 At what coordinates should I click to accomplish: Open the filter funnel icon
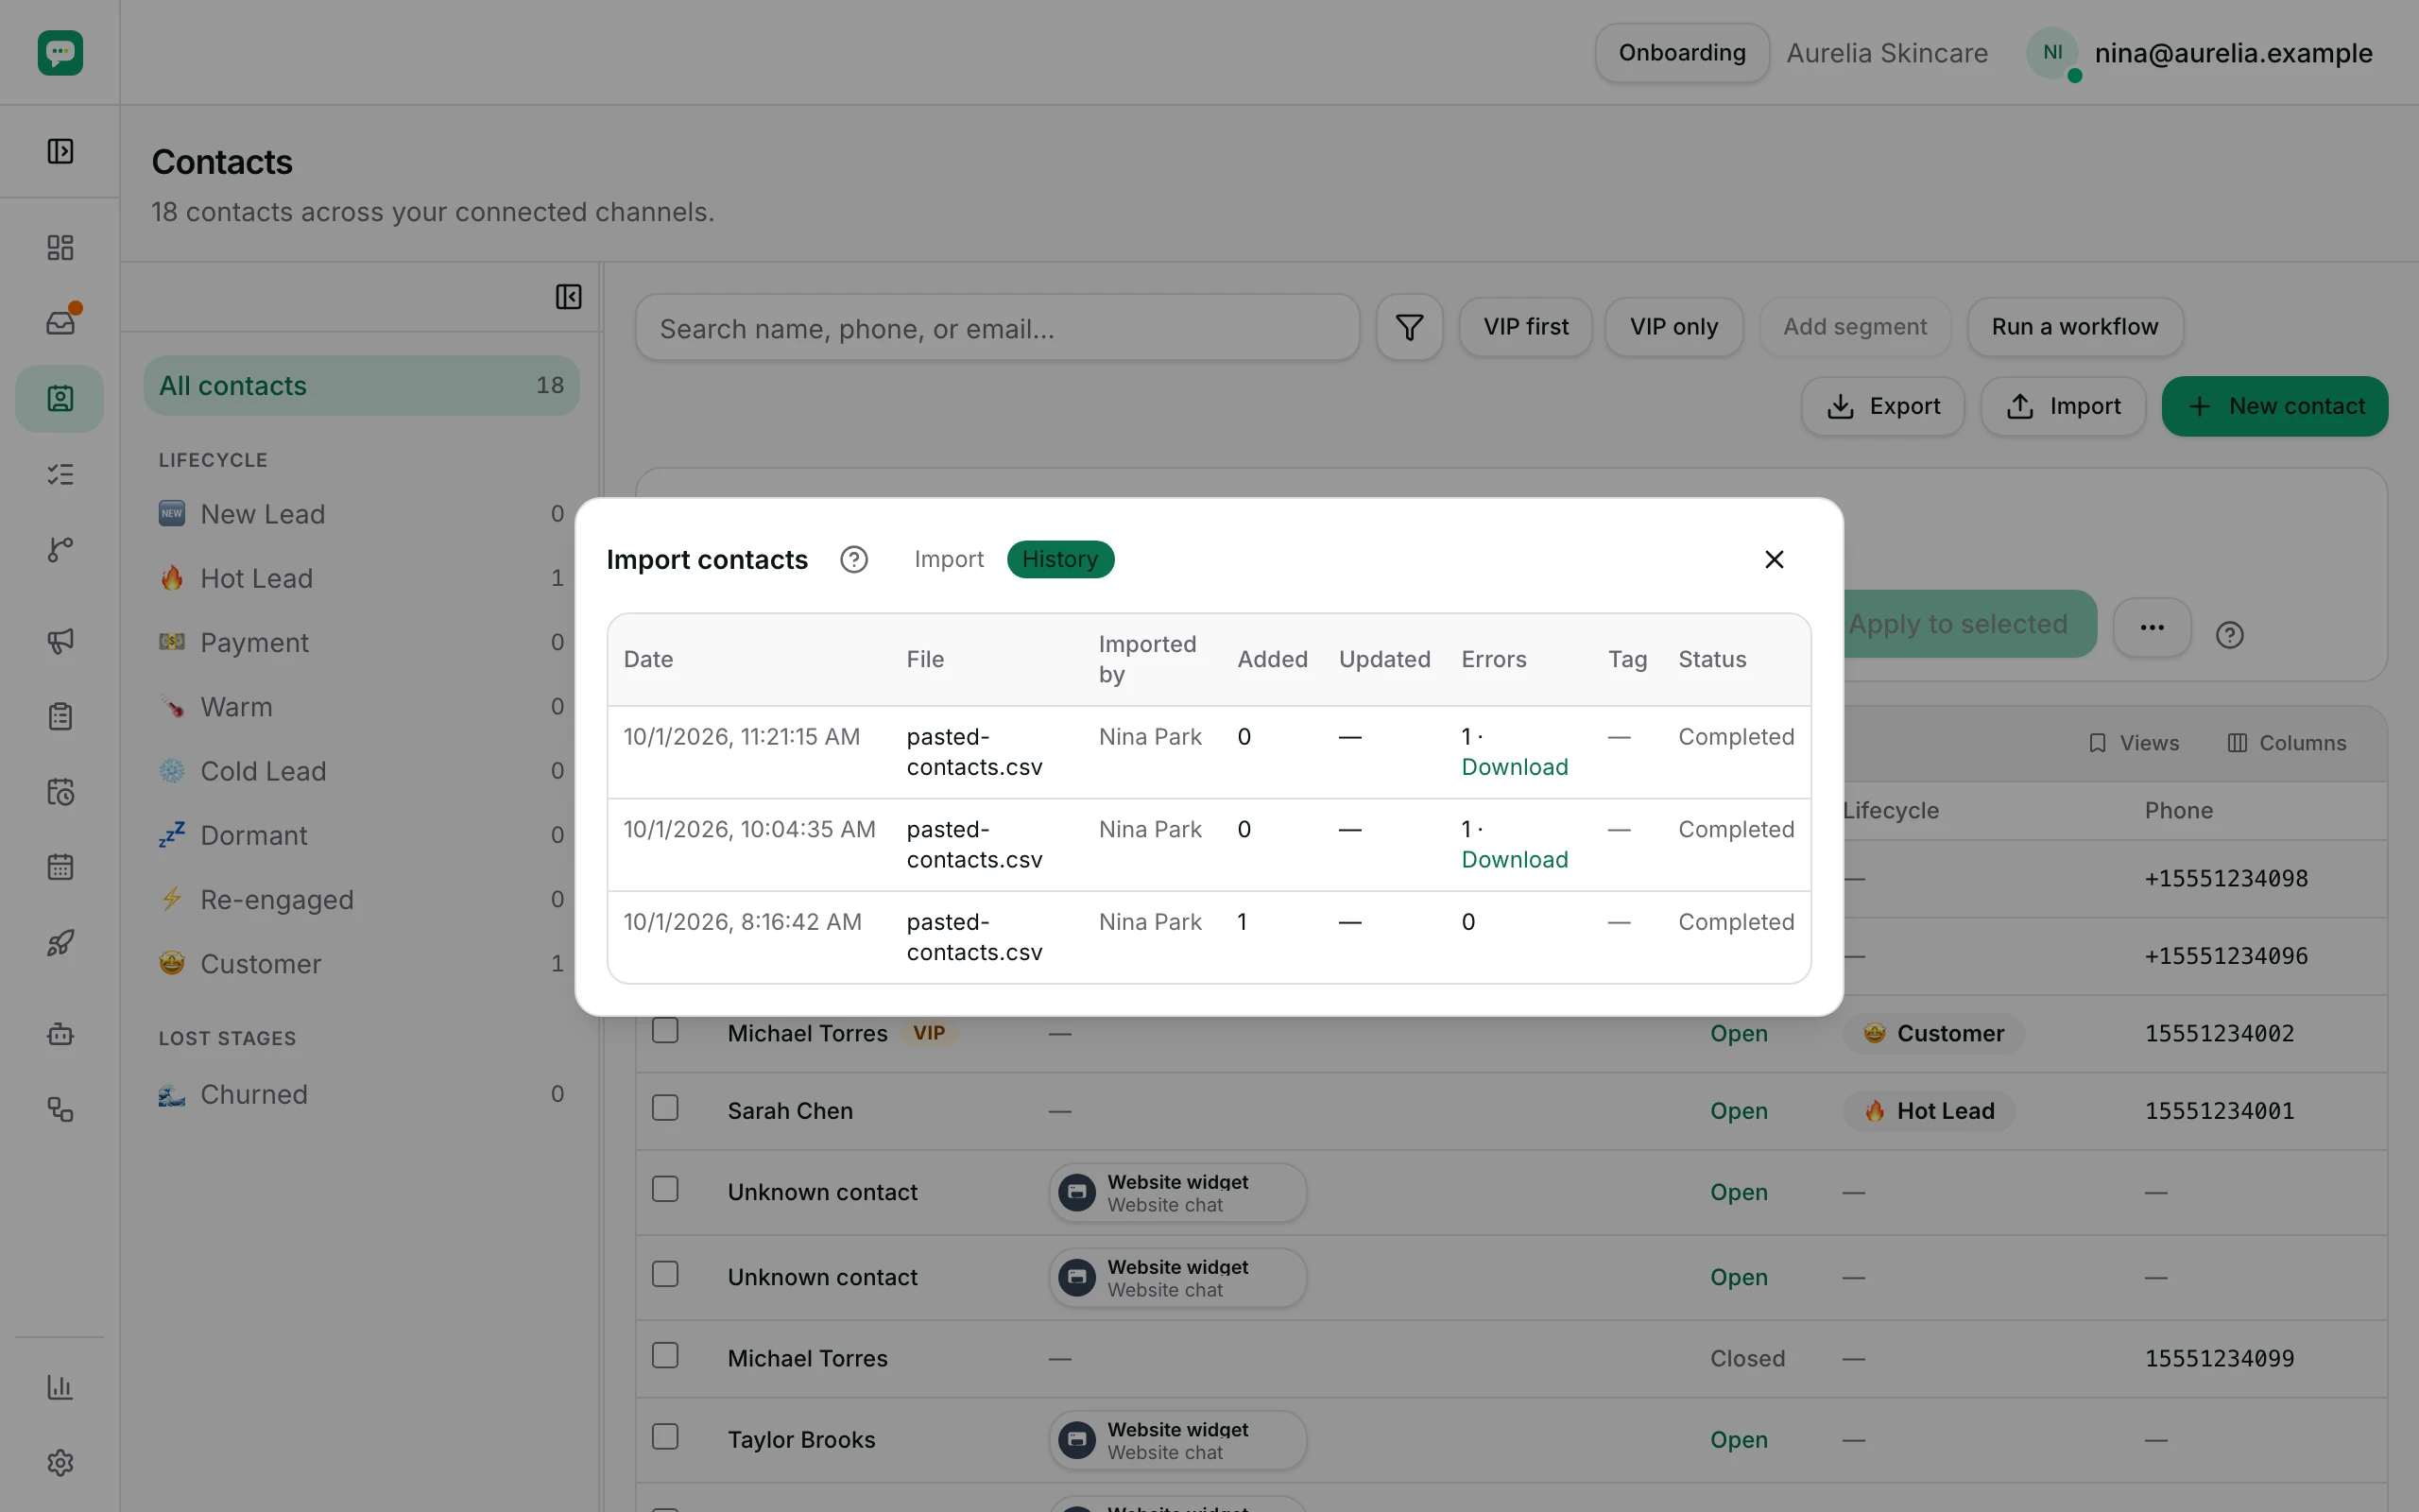pyautogui.click(x=1410, y=327)
